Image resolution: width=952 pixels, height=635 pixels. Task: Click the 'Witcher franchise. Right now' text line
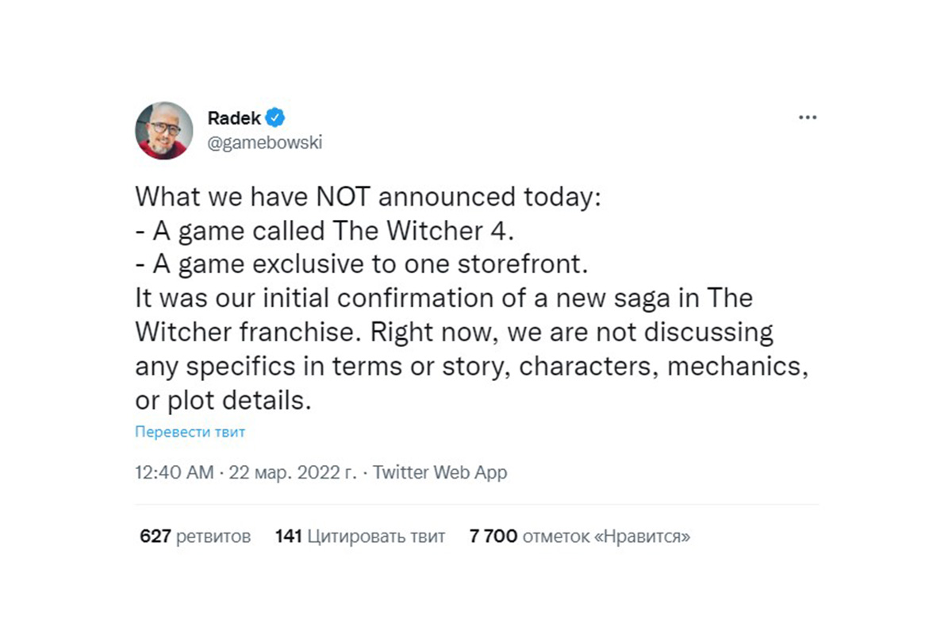(454, 333)
